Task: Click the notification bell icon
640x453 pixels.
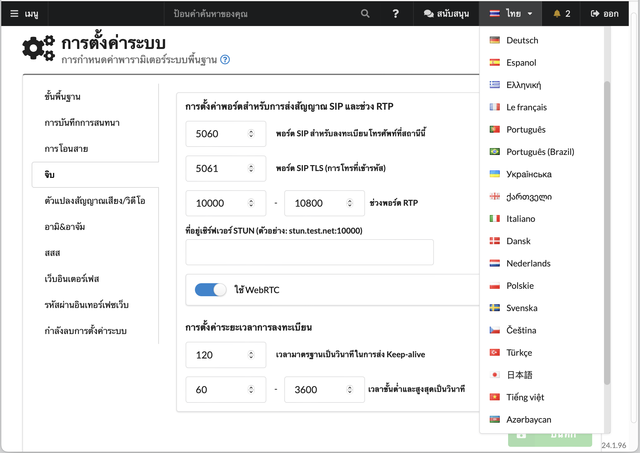Action: click(557, 14)
